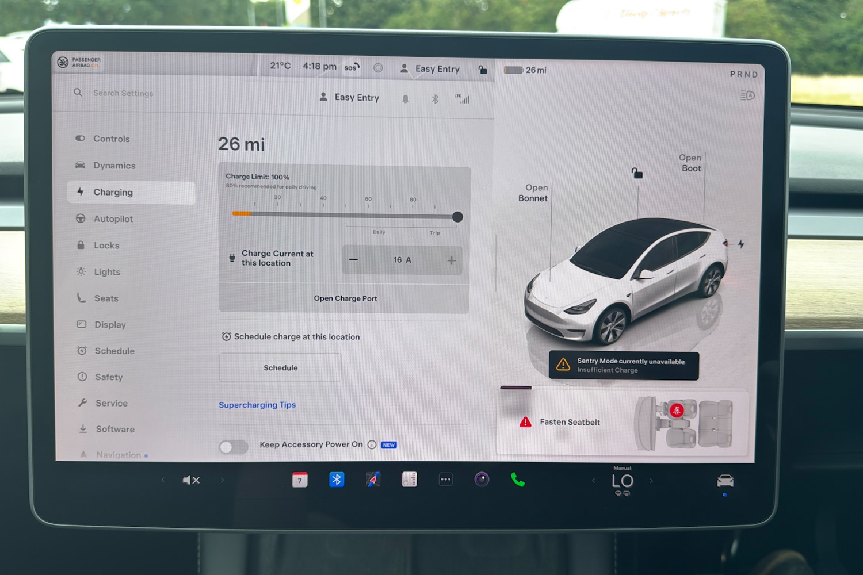Image resolution: width=863 pixels, height=575 pixels.
Task: Tap the LO climate temperature control
Action: click(x=623, y=482)
